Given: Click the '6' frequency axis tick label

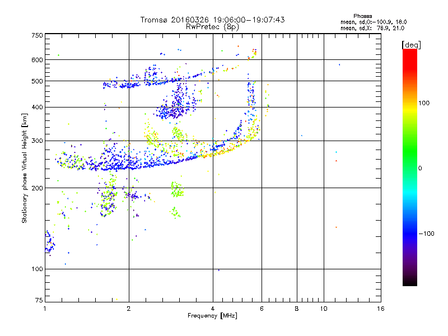Looking at the screenshot, I should [262, 309].
